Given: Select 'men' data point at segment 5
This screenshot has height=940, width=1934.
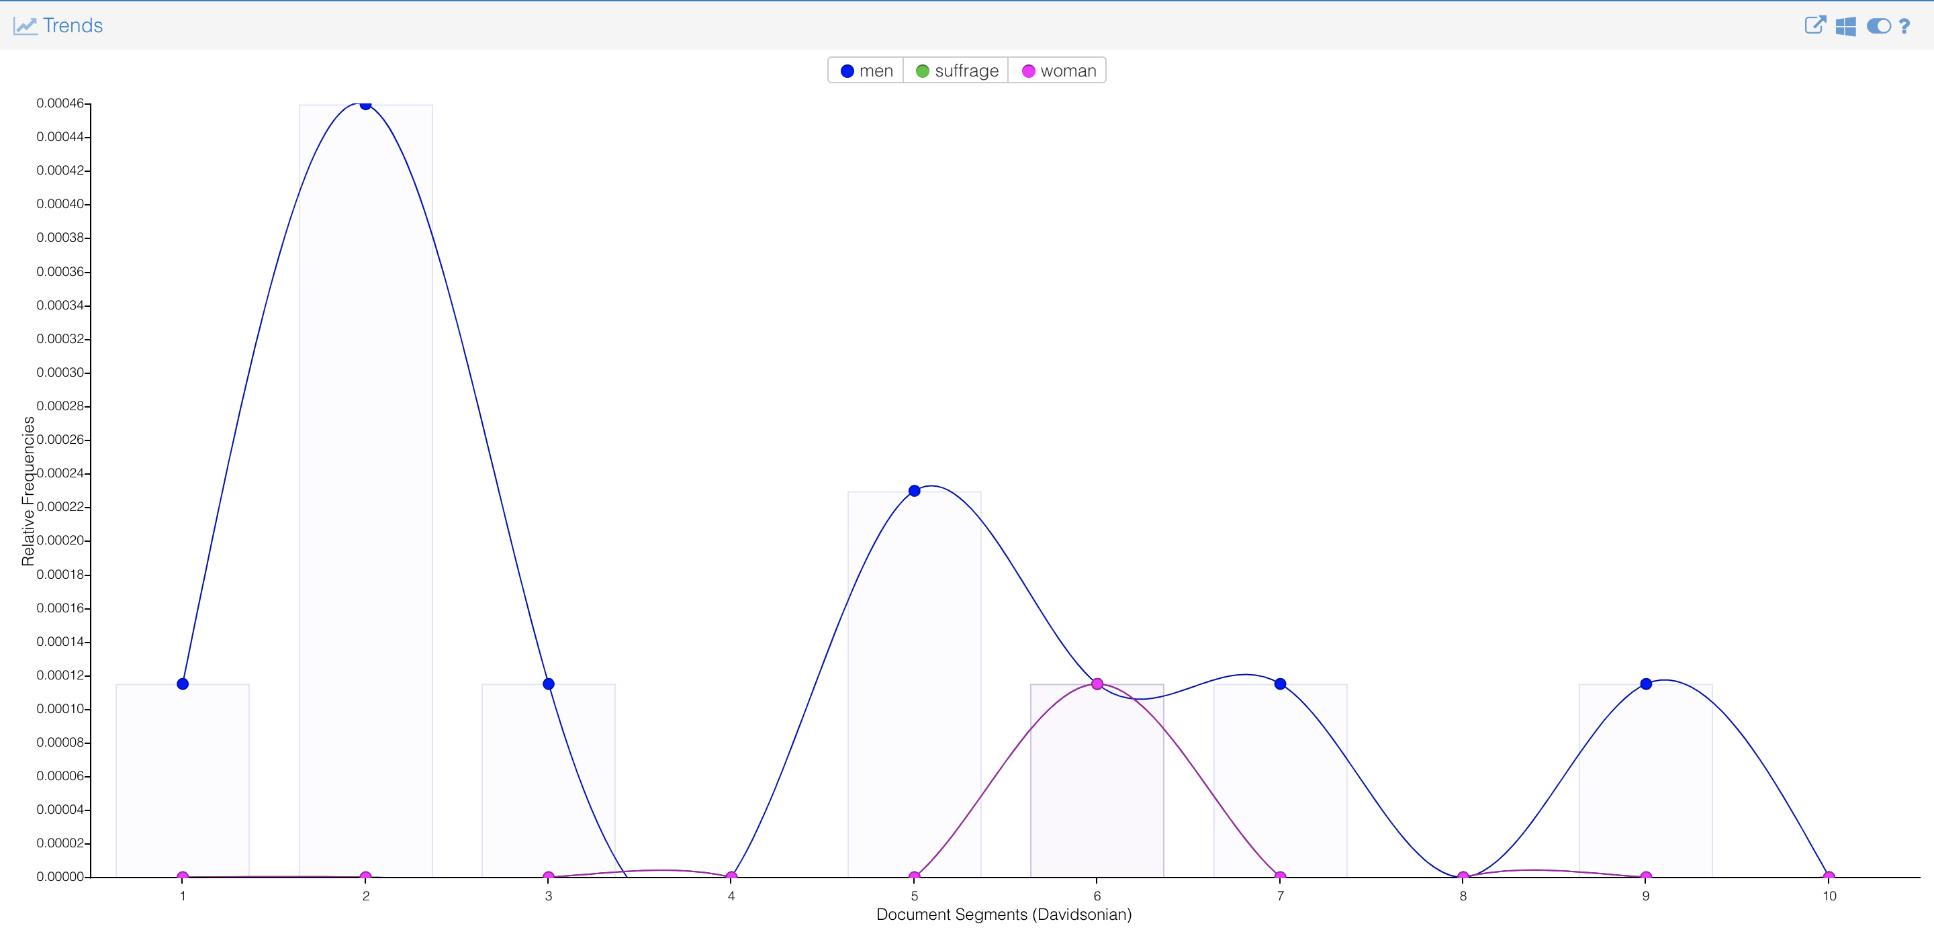Looking at the screenshot, I should click(915, 491).
